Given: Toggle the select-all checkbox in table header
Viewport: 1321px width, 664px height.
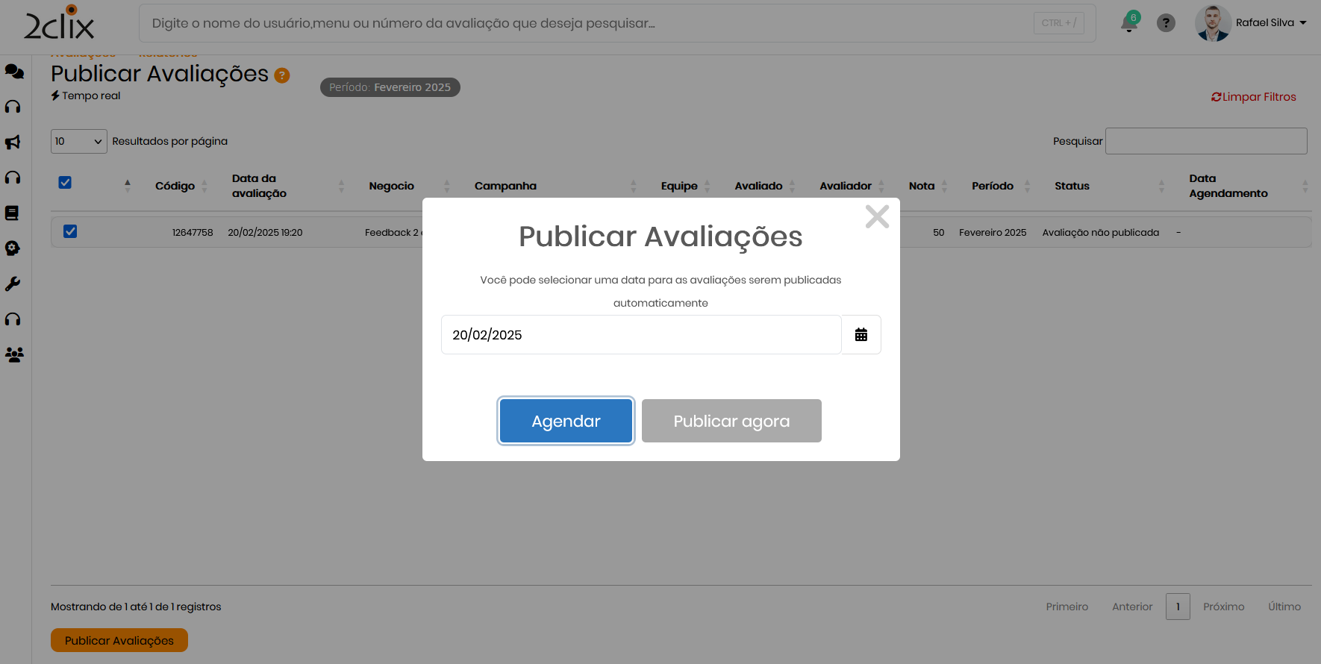Looking at the screenshot, I should [65, 183].
